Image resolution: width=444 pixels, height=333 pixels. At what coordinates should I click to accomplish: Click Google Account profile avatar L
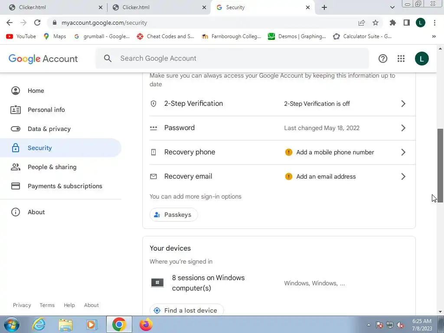[x=421, y=59]
